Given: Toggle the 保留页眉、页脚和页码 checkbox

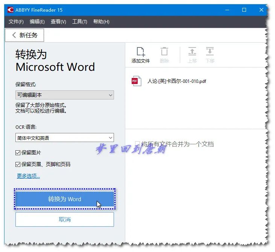Looking at the screenshot, I should pyautogui.click(x=18, y=164).
